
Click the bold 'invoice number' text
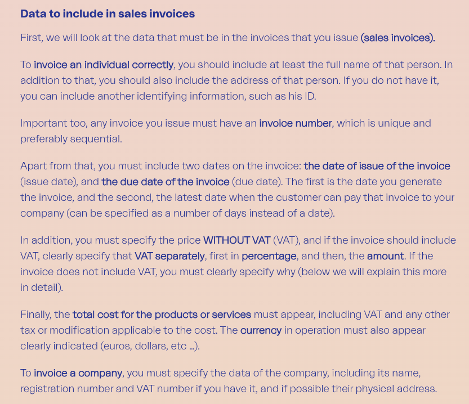[295, 123]
